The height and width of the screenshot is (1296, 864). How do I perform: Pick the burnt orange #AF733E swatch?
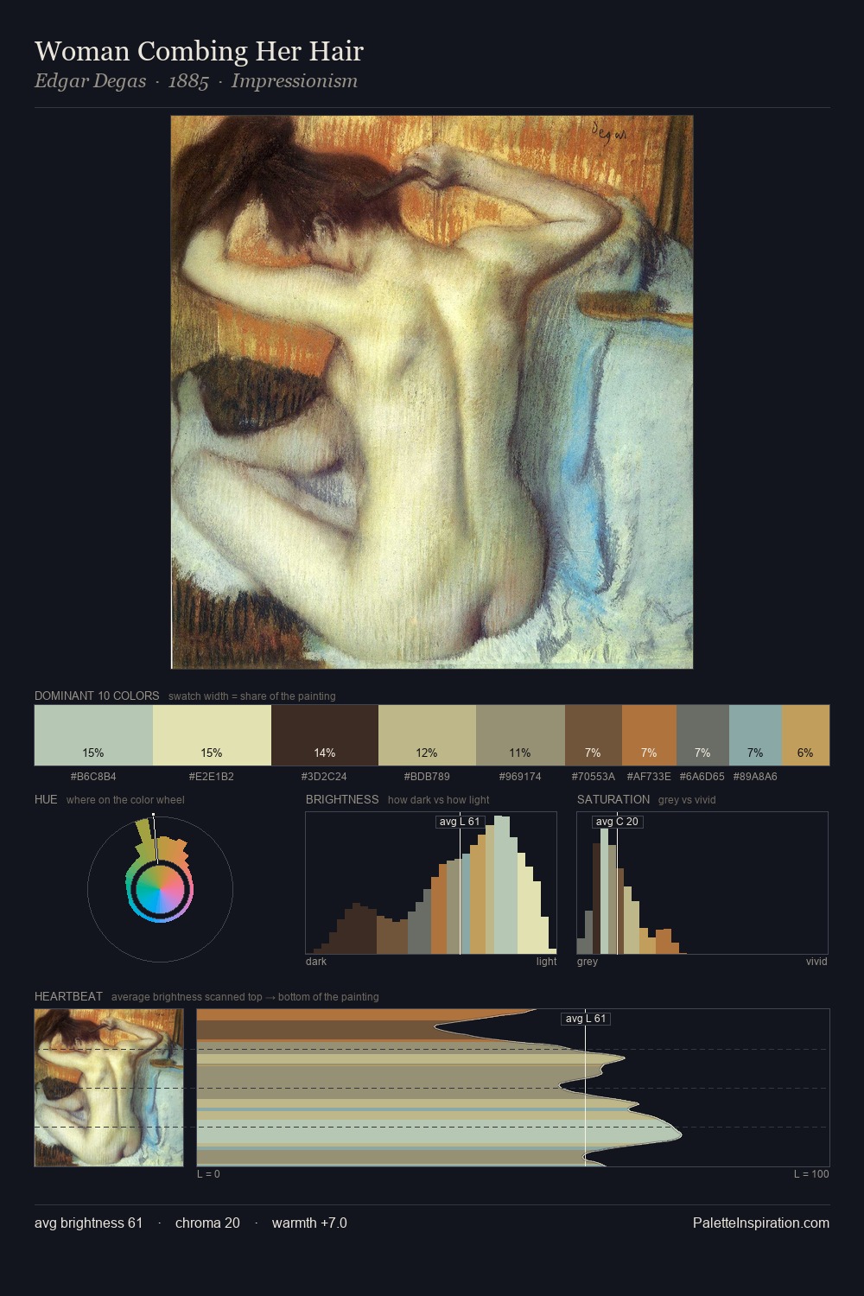coord(649,735)
